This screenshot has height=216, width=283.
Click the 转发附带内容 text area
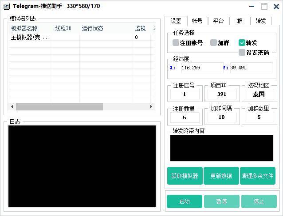pos(222,148)
